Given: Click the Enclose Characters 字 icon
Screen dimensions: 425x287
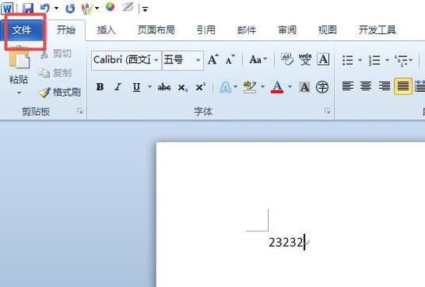Looking at the screenshot, I should tap(322, 87).
